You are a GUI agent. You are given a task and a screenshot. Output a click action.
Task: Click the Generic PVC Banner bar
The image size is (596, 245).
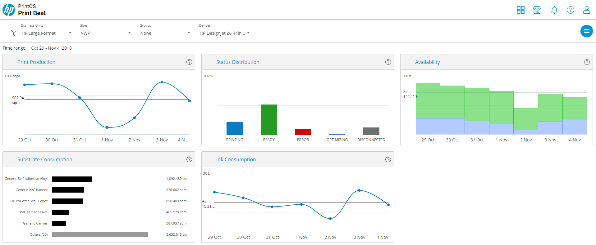coord(68,190)
